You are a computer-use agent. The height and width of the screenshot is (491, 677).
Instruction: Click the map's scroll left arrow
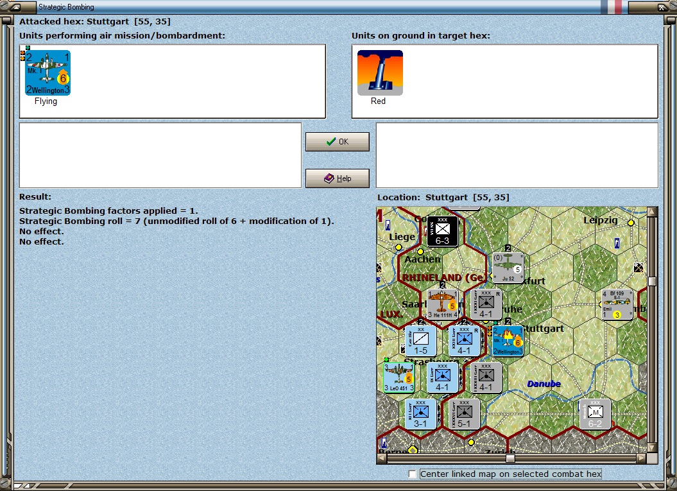382,458
